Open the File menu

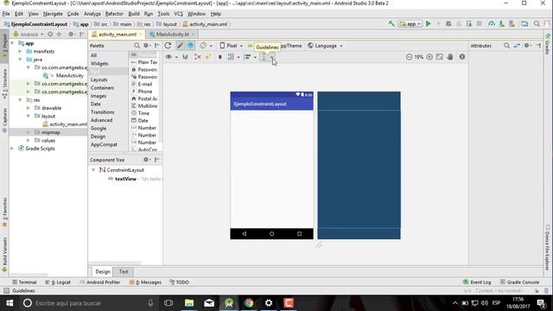coord(6,14)
